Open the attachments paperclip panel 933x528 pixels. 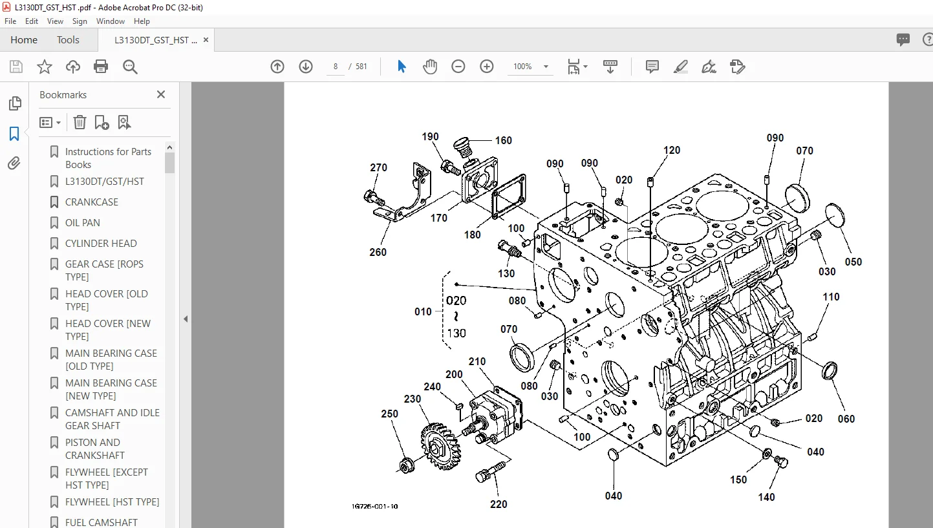[14, 164]
